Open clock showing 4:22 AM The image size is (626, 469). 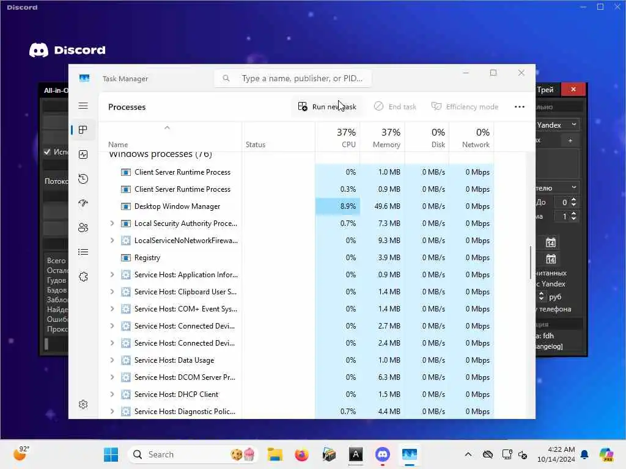coord(556,454)
